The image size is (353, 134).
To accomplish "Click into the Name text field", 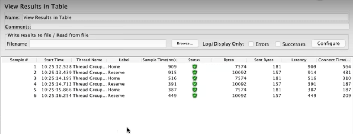I will point(185,17).
